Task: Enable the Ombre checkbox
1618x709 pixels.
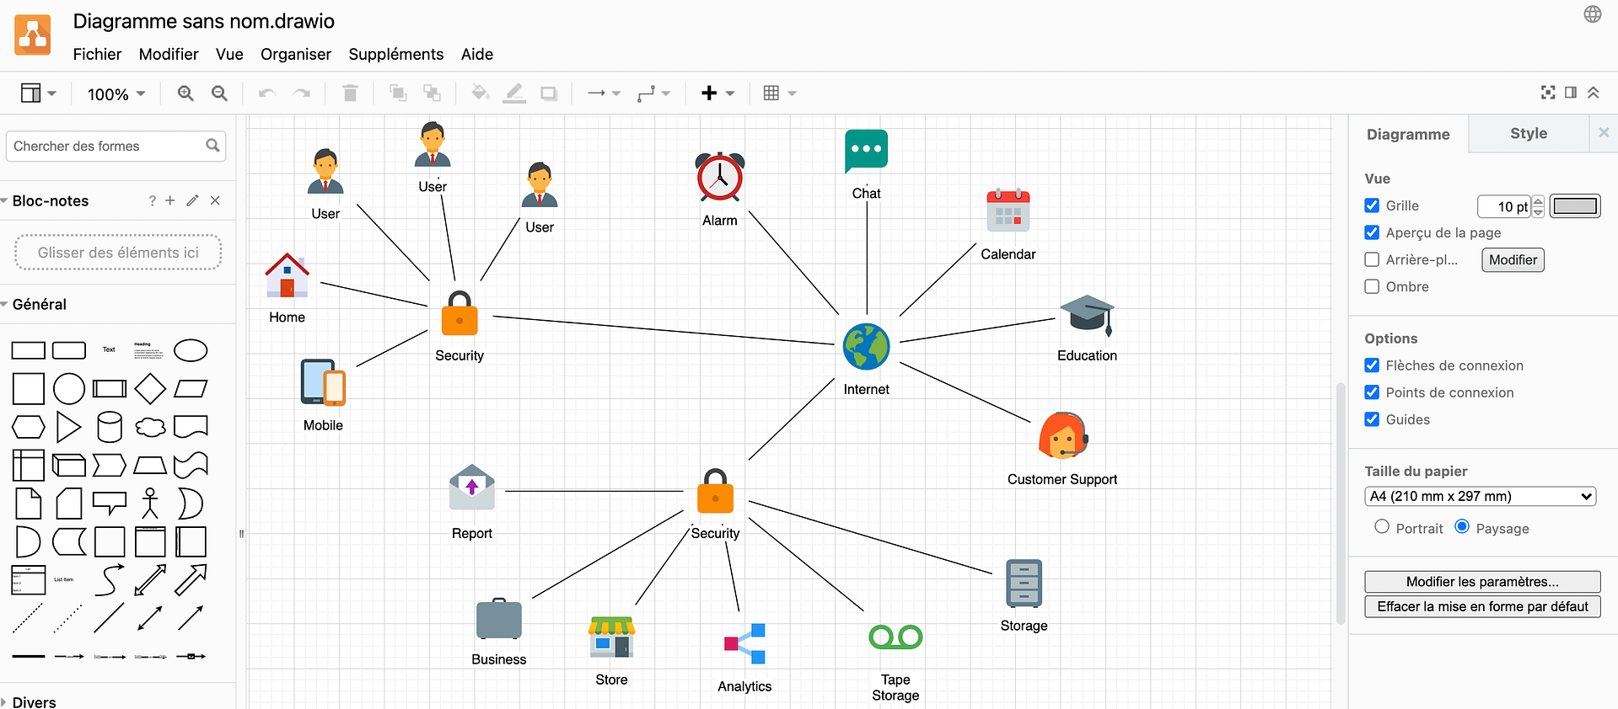Action: pos(1372,286)
